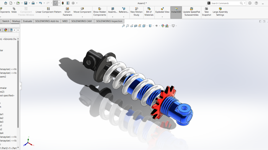Screen dimensions: 268x150
Task: Open the MBD tab
Action: coord(65,21)
